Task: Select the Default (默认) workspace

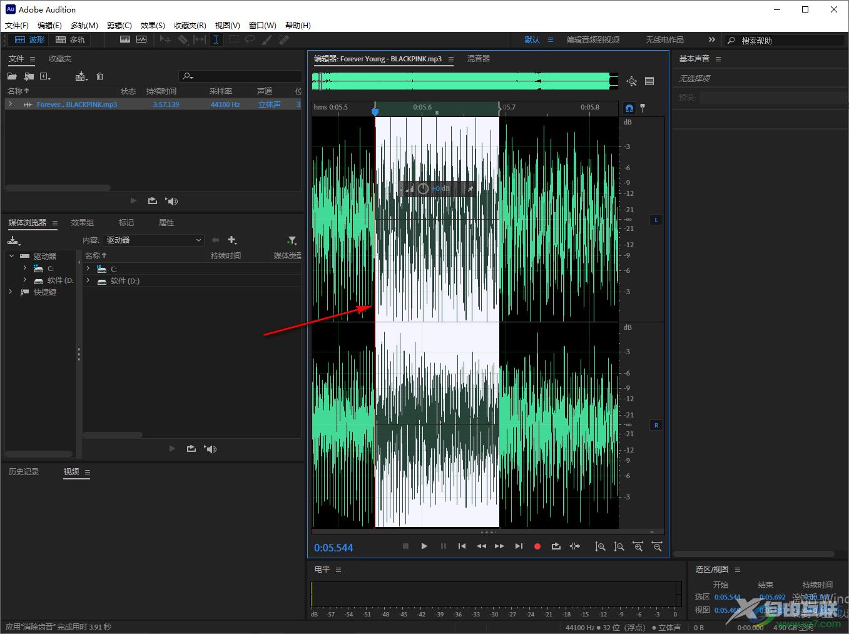Action: [532, 39]
